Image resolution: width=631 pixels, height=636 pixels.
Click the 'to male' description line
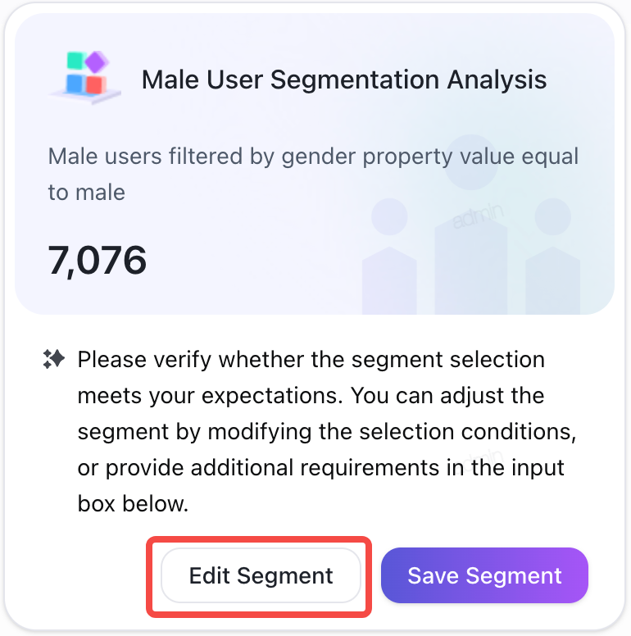click(86, 193)
